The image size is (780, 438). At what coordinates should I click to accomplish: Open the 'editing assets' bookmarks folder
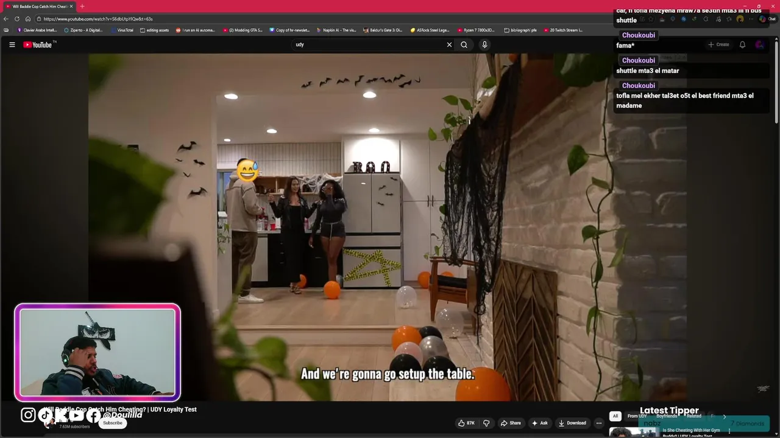click(x=155, y=30)
